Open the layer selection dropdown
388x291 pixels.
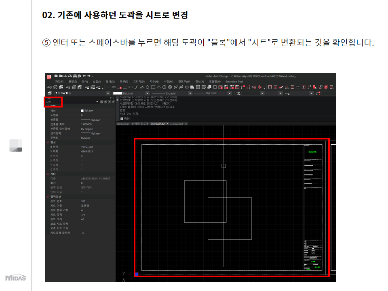[108, 93]
